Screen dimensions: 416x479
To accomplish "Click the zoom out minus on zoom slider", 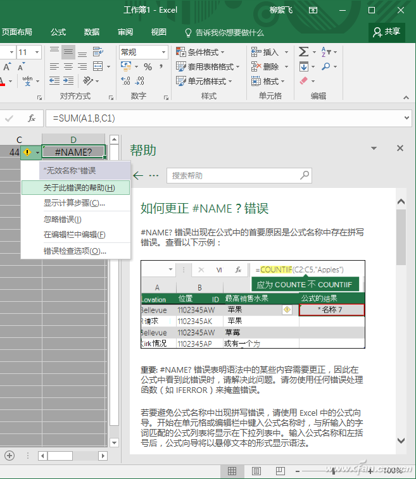I will pyautogui.click(x=298, y=471).
